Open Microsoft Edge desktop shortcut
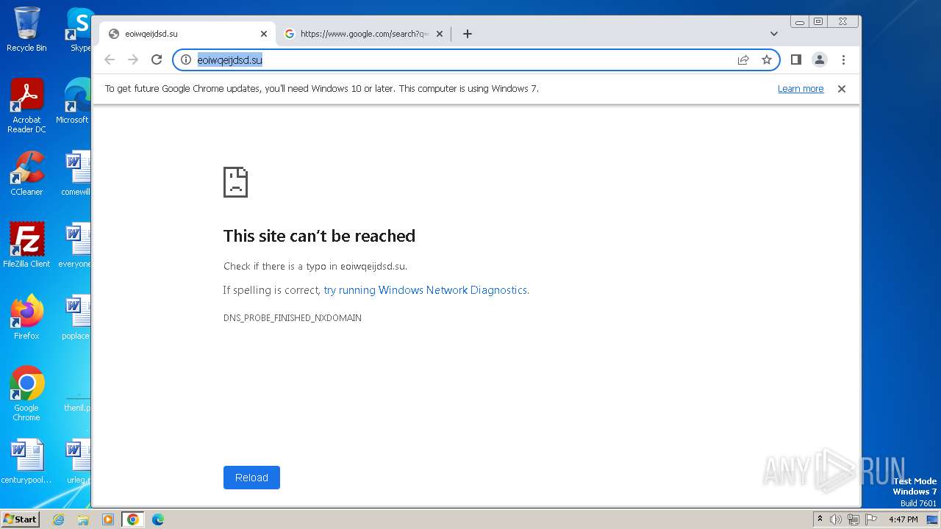Viewport: 941px width, 529px height. (74, 101)
